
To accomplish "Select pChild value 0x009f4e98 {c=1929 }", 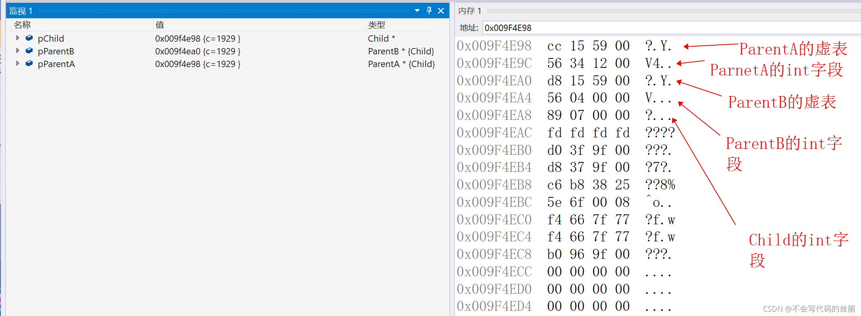I will pyautogui.click(x=198, y=39).
